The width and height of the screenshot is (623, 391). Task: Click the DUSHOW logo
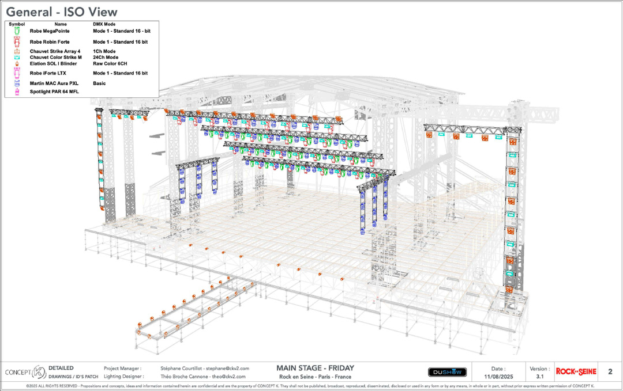pos(447,373)
